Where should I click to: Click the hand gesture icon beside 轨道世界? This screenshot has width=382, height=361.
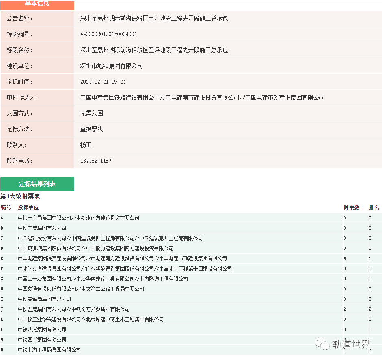(324, 346)
